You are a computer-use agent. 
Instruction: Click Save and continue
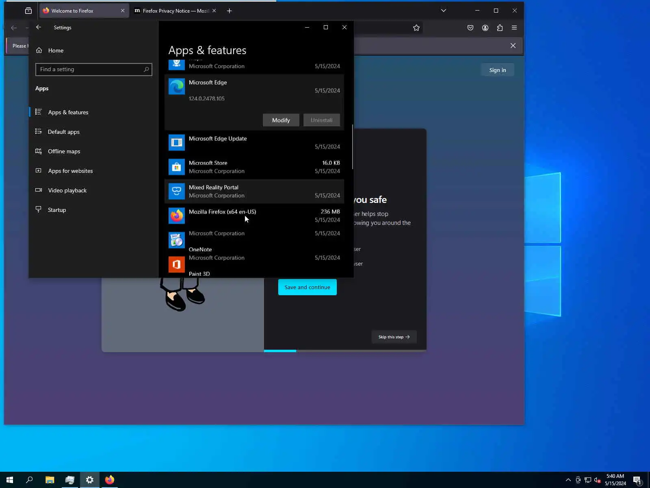tap(308, 287)
